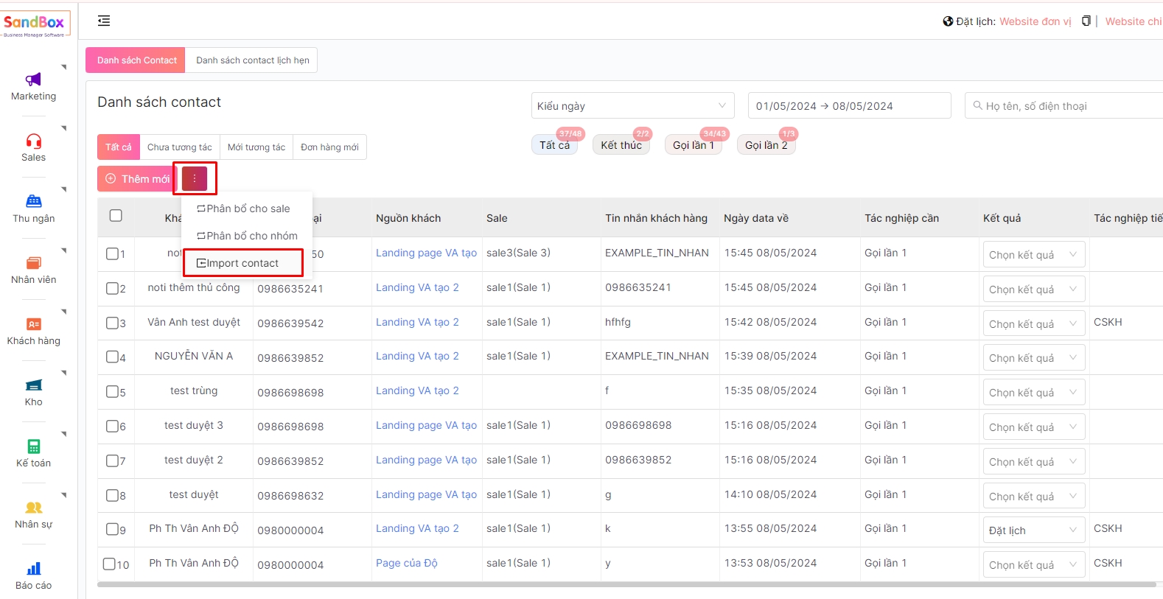Toggle the select-all checkbox in table header

coord(116,216)
